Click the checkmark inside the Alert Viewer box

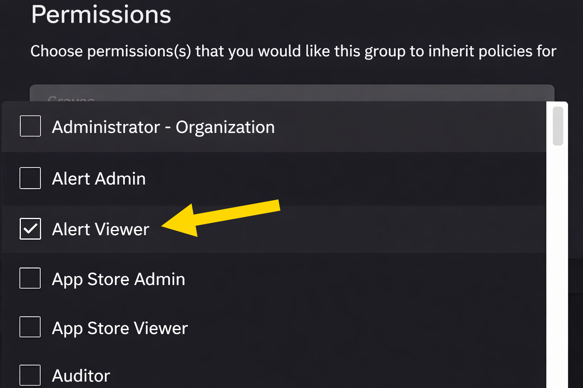[30, 229]
